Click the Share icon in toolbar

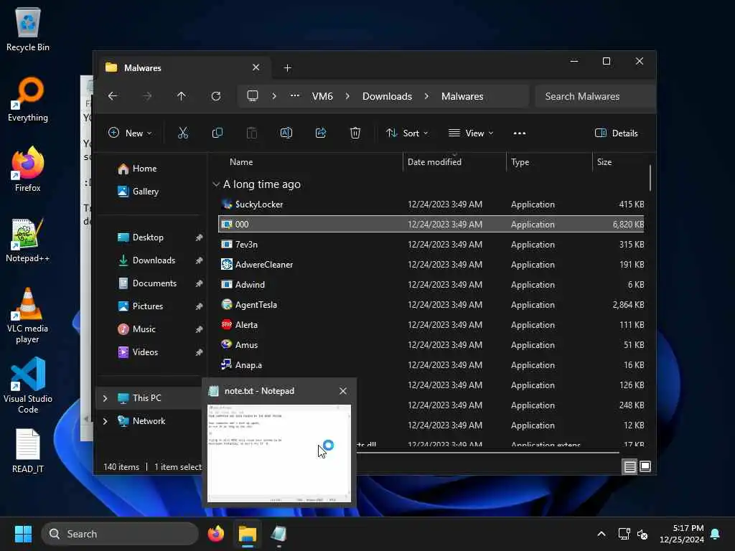click(x=321, y=133)
